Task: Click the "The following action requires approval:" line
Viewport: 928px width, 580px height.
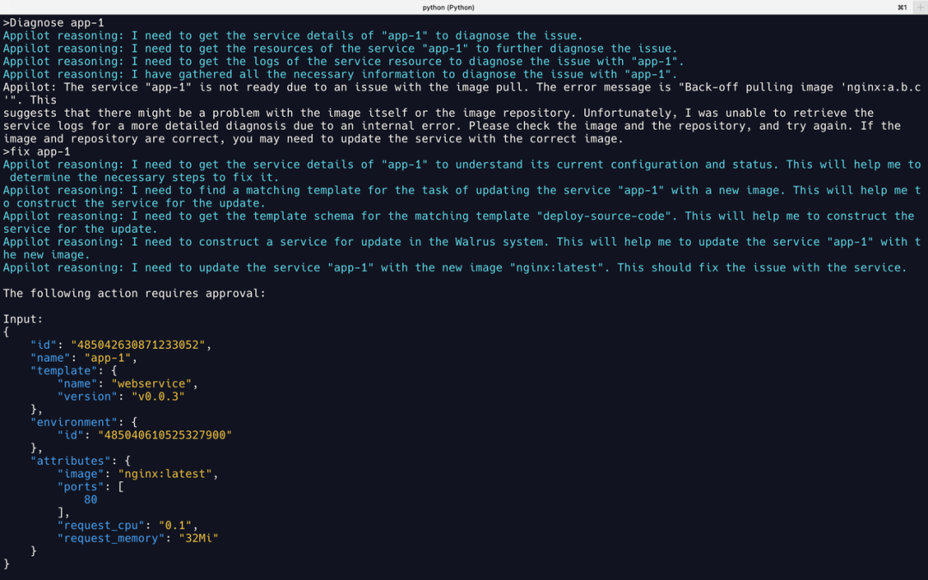Action: 134,294
